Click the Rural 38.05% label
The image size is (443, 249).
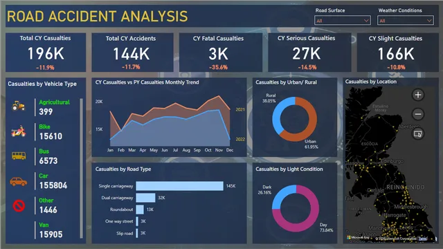[x=269, y=98]
